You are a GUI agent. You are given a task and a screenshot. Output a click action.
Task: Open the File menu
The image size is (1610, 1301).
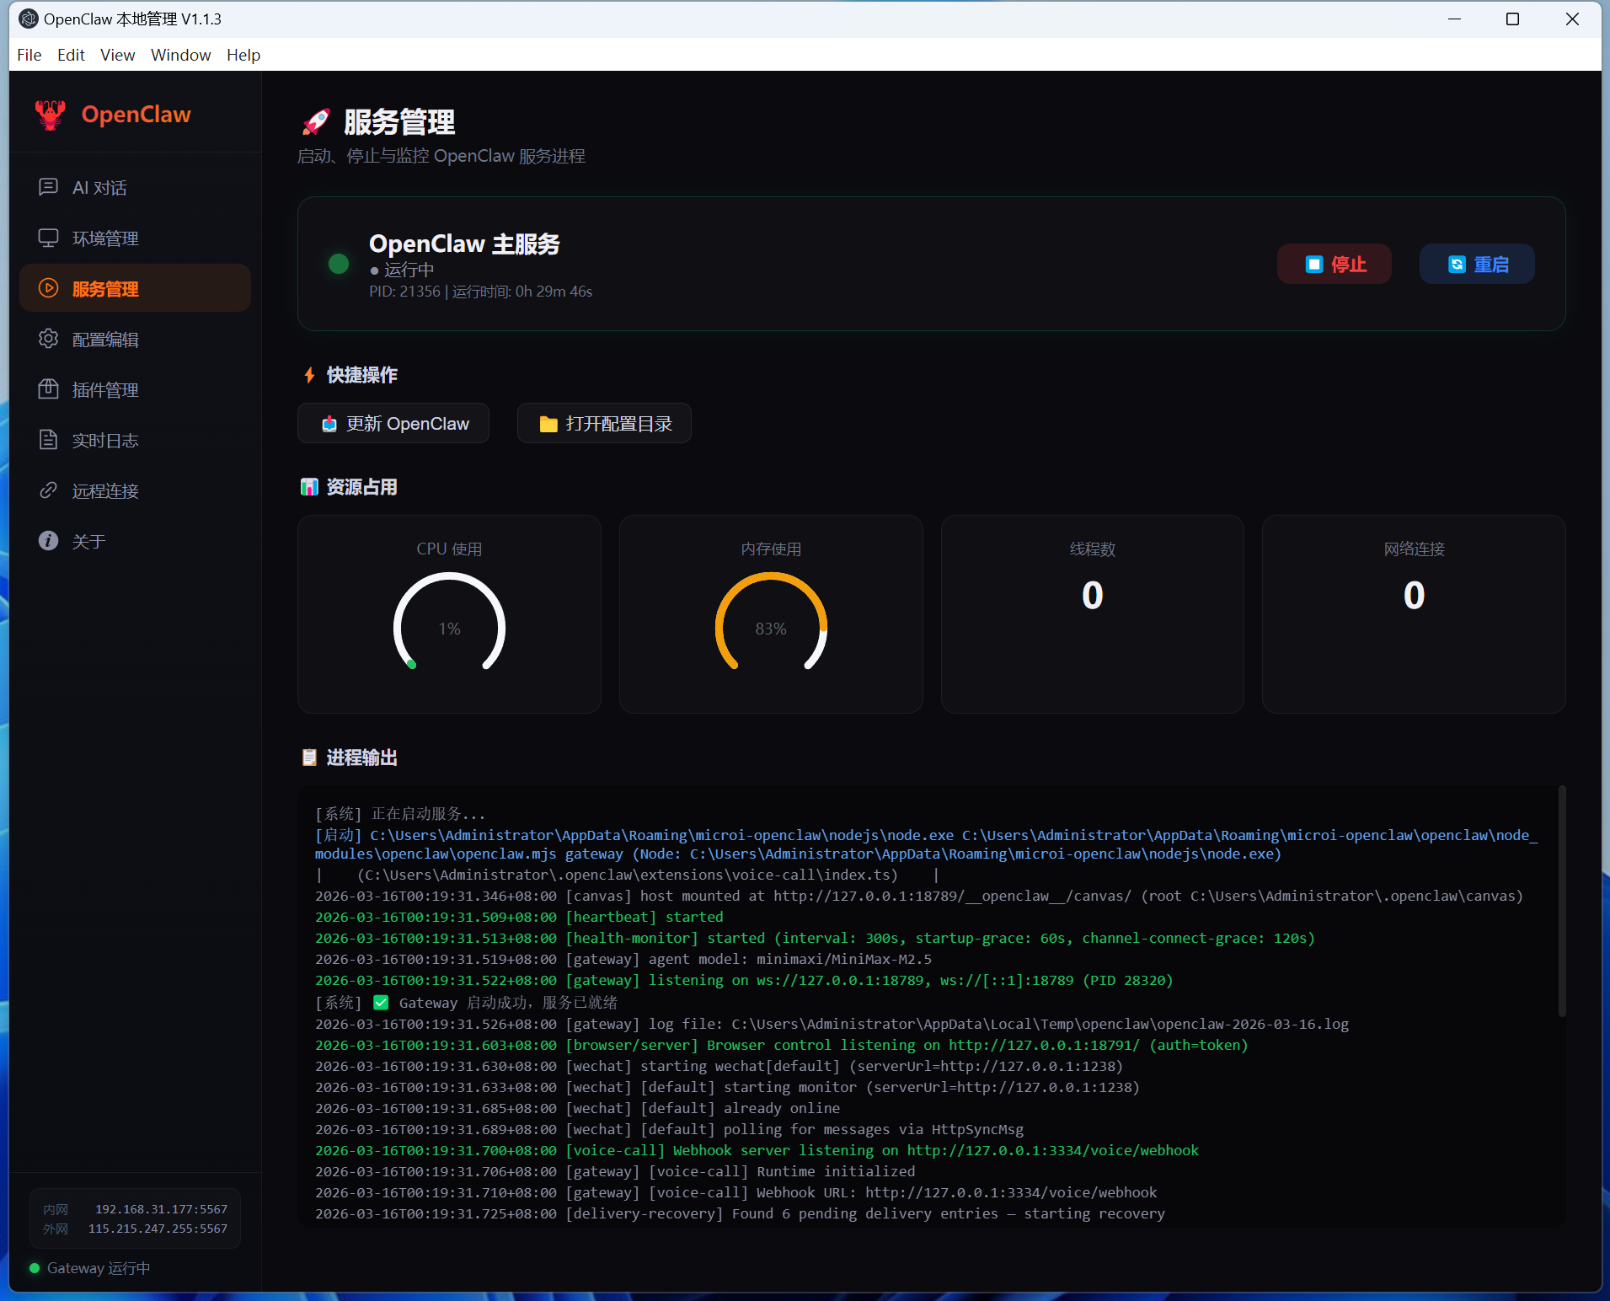pos(29,55)
